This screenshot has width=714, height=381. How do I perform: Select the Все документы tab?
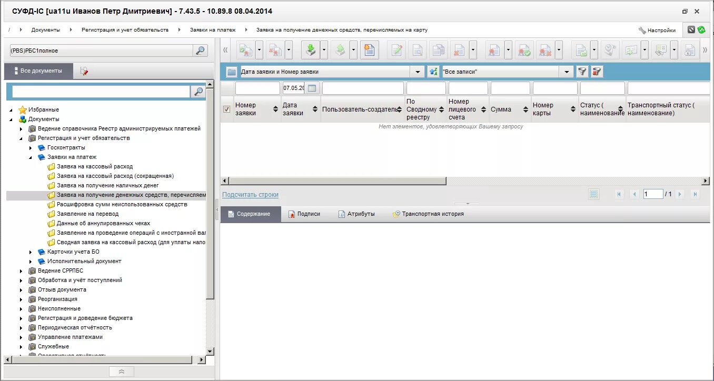(x=38, y=71)
